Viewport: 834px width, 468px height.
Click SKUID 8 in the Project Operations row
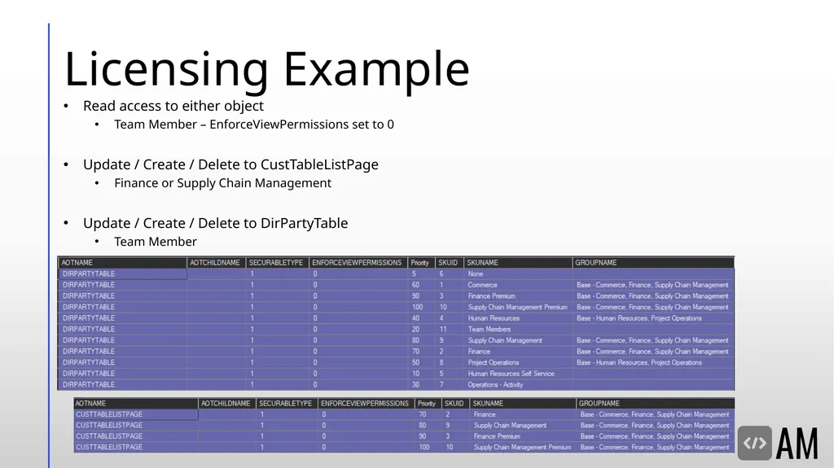pos(441,363)
